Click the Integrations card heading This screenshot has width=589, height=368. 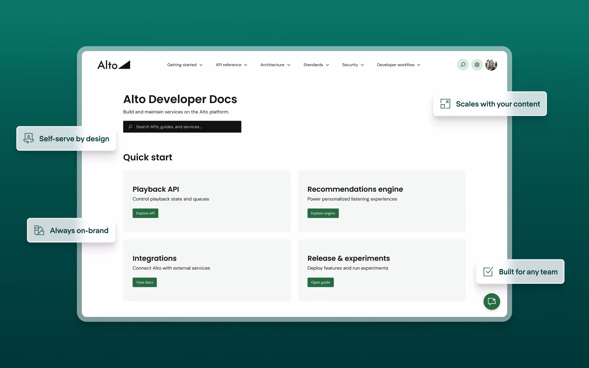154,258
